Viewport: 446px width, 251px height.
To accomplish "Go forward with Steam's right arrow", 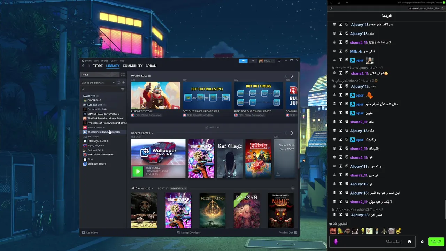I will [89, 66].
